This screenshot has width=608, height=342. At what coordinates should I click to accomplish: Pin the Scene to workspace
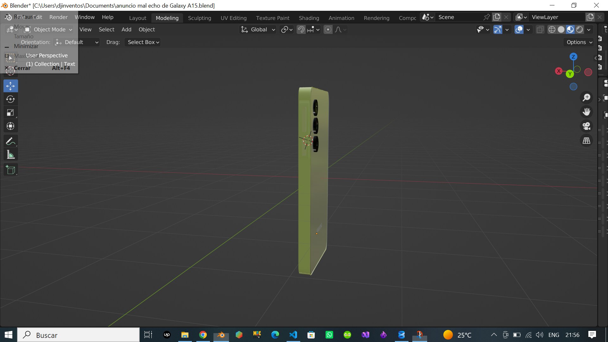pyautogui.click(x=487, y=17)
